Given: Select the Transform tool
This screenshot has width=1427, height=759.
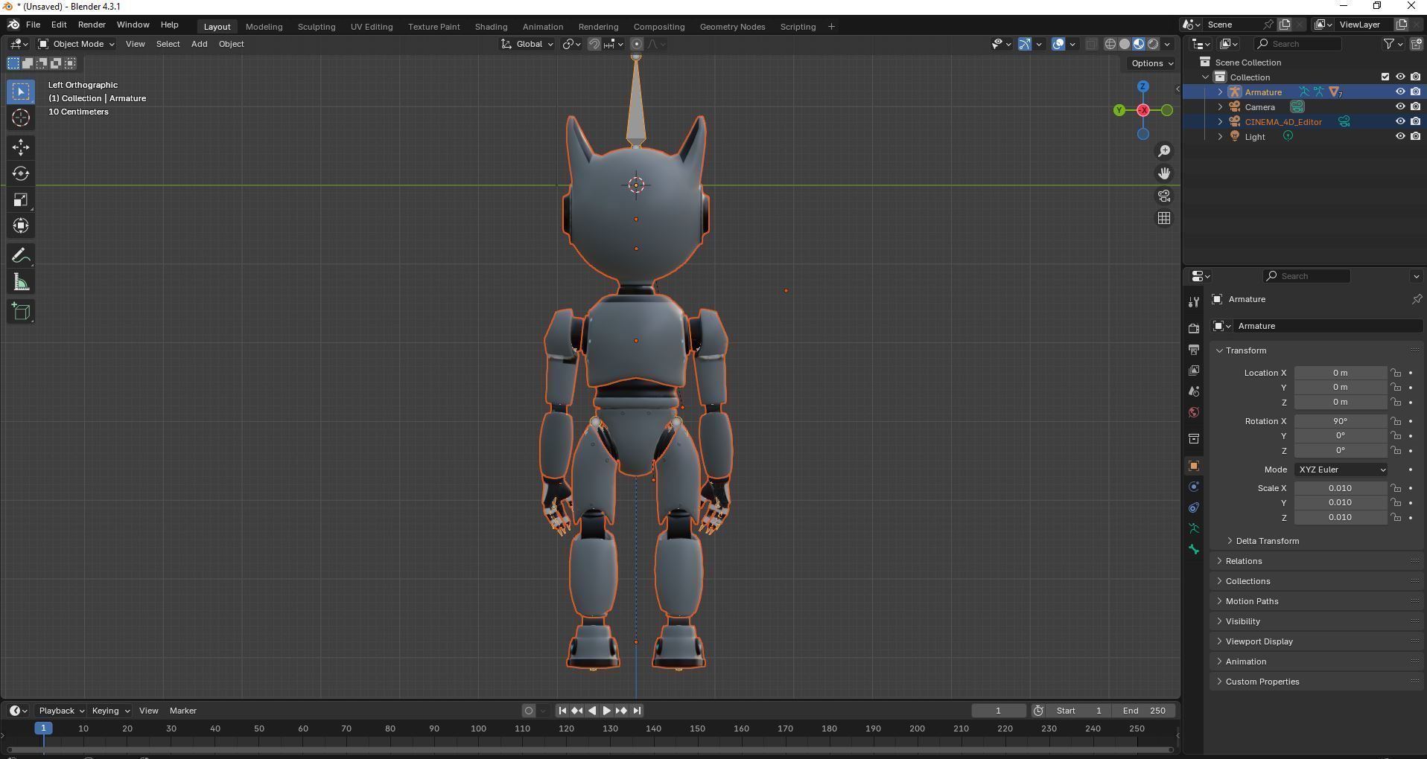Looking at the screenshot, I should point(21,225).
